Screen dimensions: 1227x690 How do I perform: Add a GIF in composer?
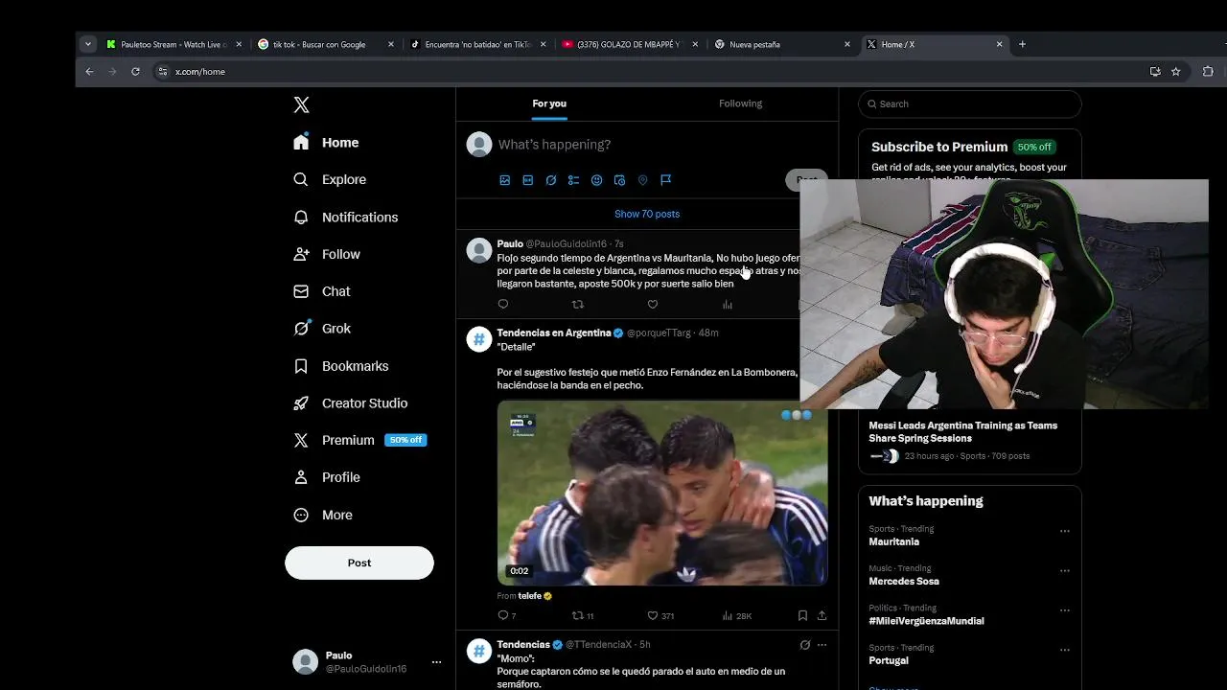click(x=528, y=180)
